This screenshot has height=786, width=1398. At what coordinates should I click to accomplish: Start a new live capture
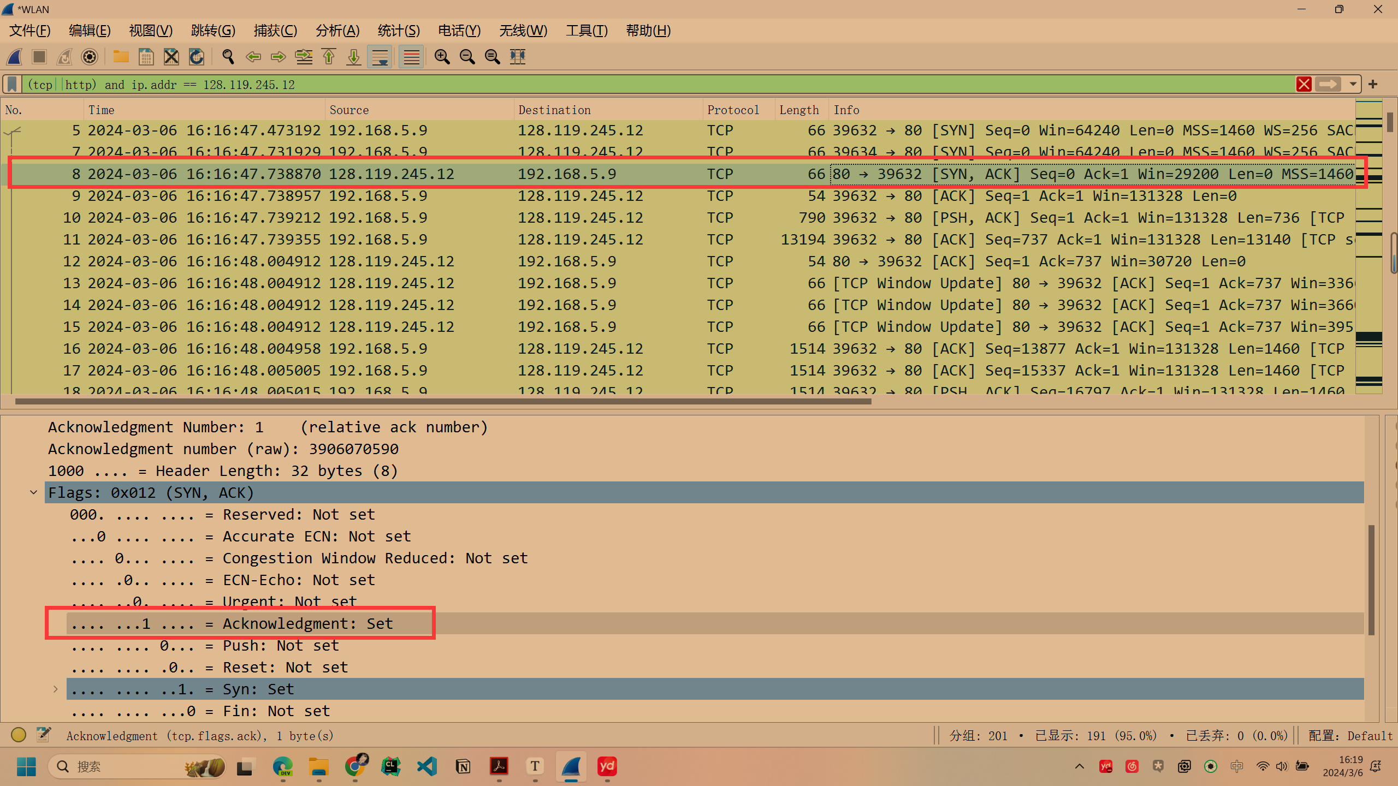[x=14, y=57]
